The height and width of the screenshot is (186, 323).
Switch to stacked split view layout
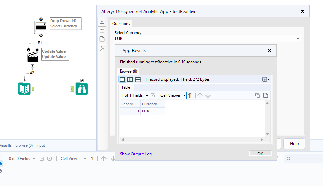point(138,79)
